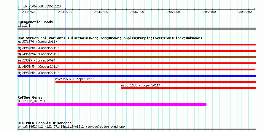Image resolution: width=264 pixels, height=131 pixels.
Task: Open the nsv571688 (Cooper2011) label
Action: [x=141, y=85]
